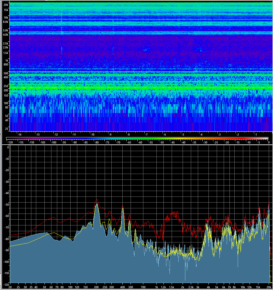Click the -115 value on the color scale

click(20, 143)
